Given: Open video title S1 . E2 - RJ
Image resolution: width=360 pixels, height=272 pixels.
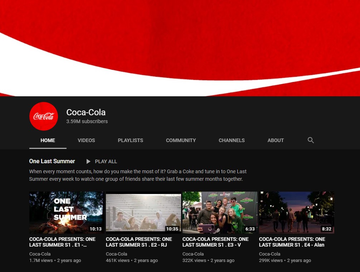Looking at the screenshot, I should tap(139, 242).
